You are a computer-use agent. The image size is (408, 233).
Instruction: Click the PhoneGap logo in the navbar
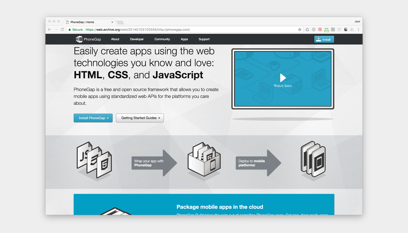tap(88, 39)
